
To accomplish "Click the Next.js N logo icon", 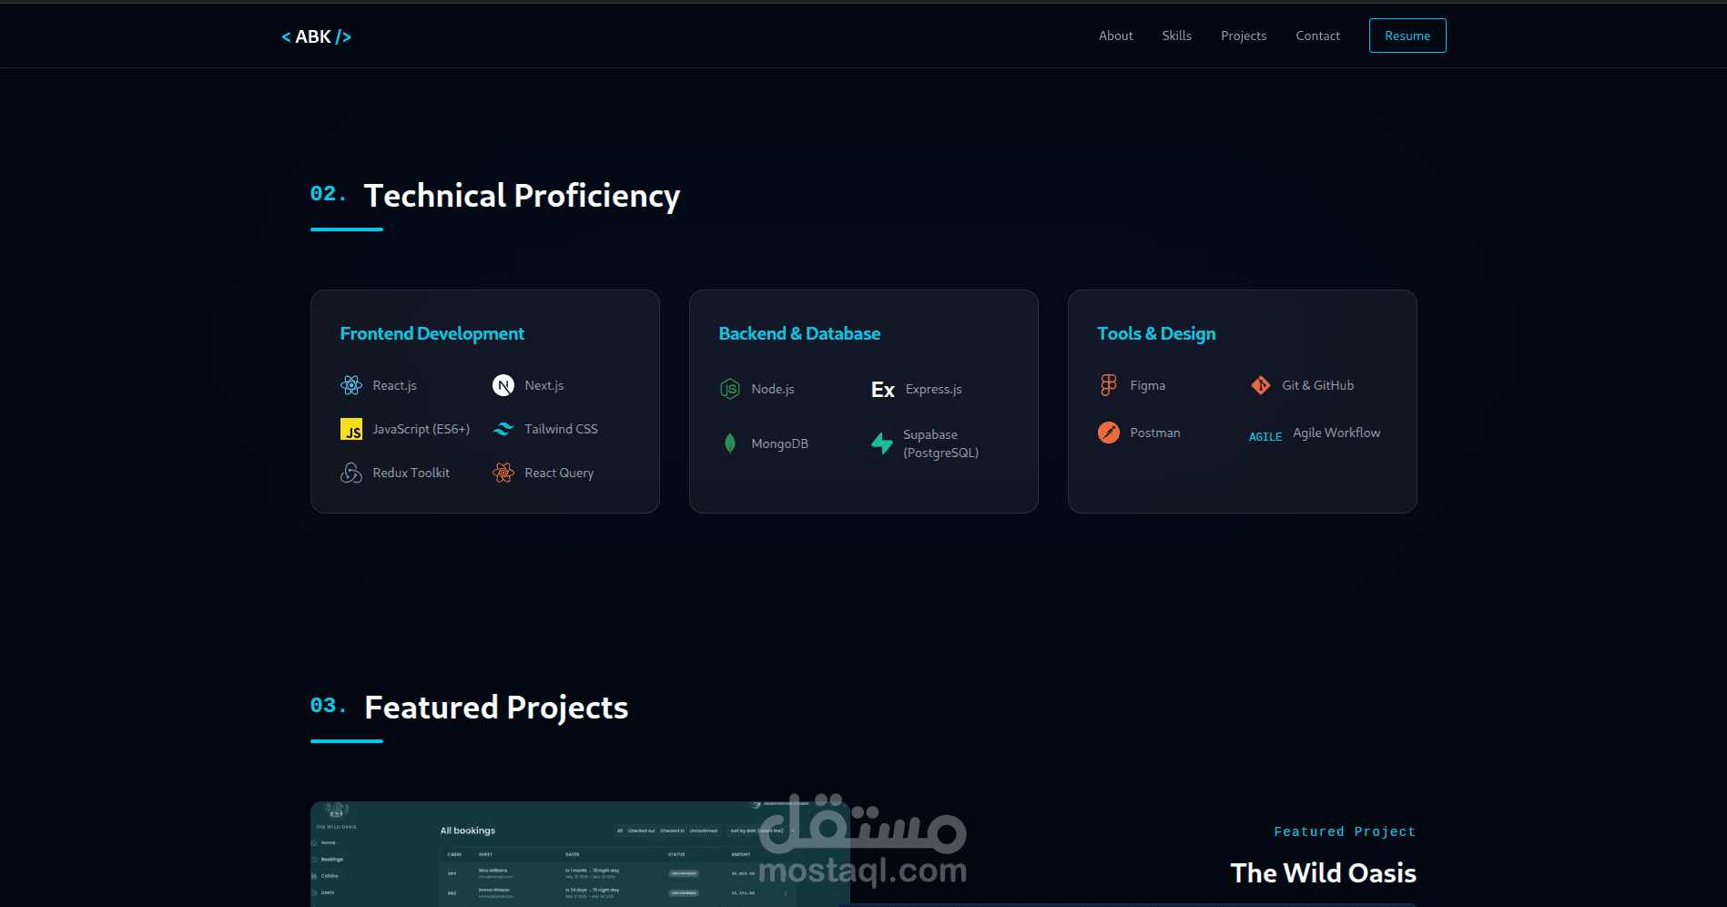I will pyautogui.click(x=503, y=385).
